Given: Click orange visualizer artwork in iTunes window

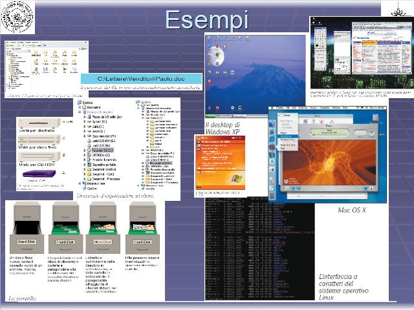Looking at the screenshot, I should coord(329,162).
